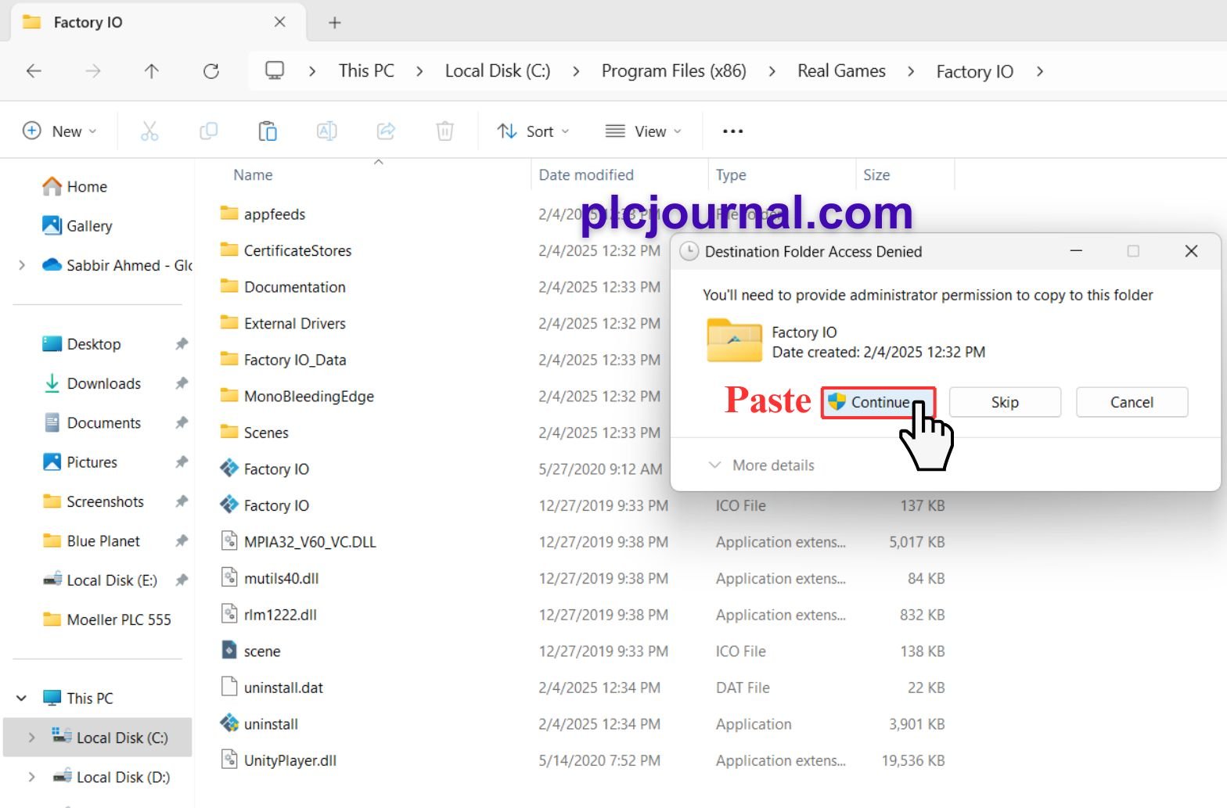Open the New dropdown menu
Screen dimensions: 1227x808
pyautogui.click(x=60, y=131)
